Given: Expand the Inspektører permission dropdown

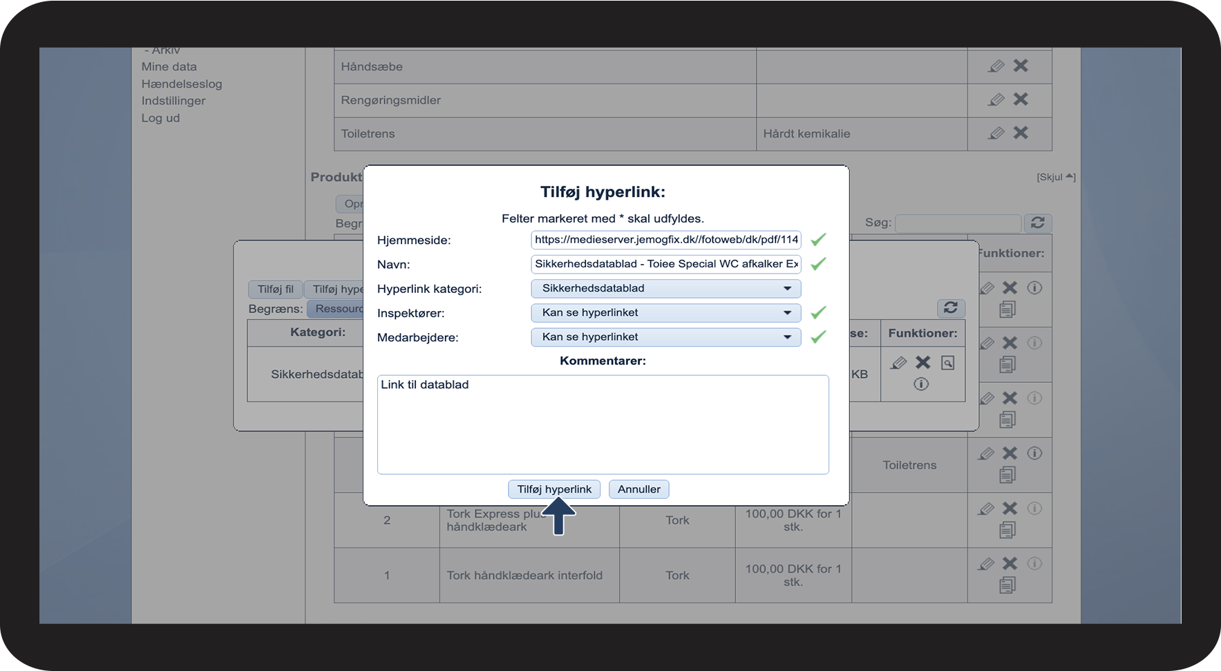Looking at the screenshot, I should pyautogui.click(x=665, y=313).
